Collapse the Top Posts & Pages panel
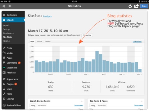 pos(142,101)
